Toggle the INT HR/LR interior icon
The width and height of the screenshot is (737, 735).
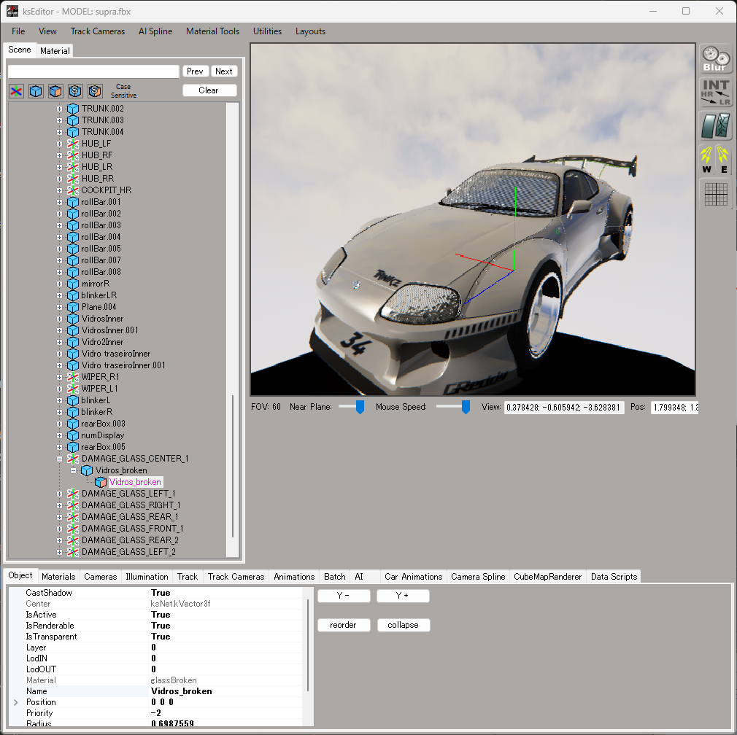tap(715, 92)
